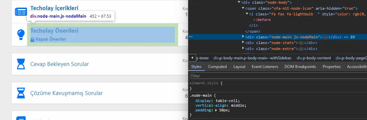Open the Techolay İçerikleri forum link
Screen dimensions: 367x120
point(54,8)
